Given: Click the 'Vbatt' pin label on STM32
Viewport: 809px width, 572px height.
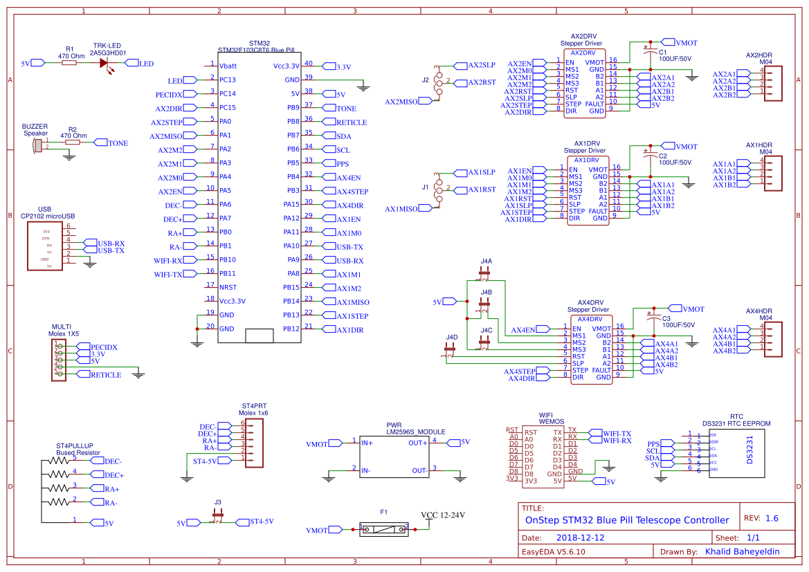Looking at the screenshot, I should tap(228, 66).
